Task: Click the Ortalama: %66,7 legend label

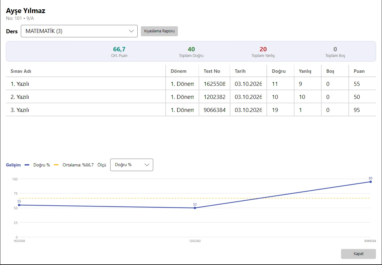Action: click(78, 165)
